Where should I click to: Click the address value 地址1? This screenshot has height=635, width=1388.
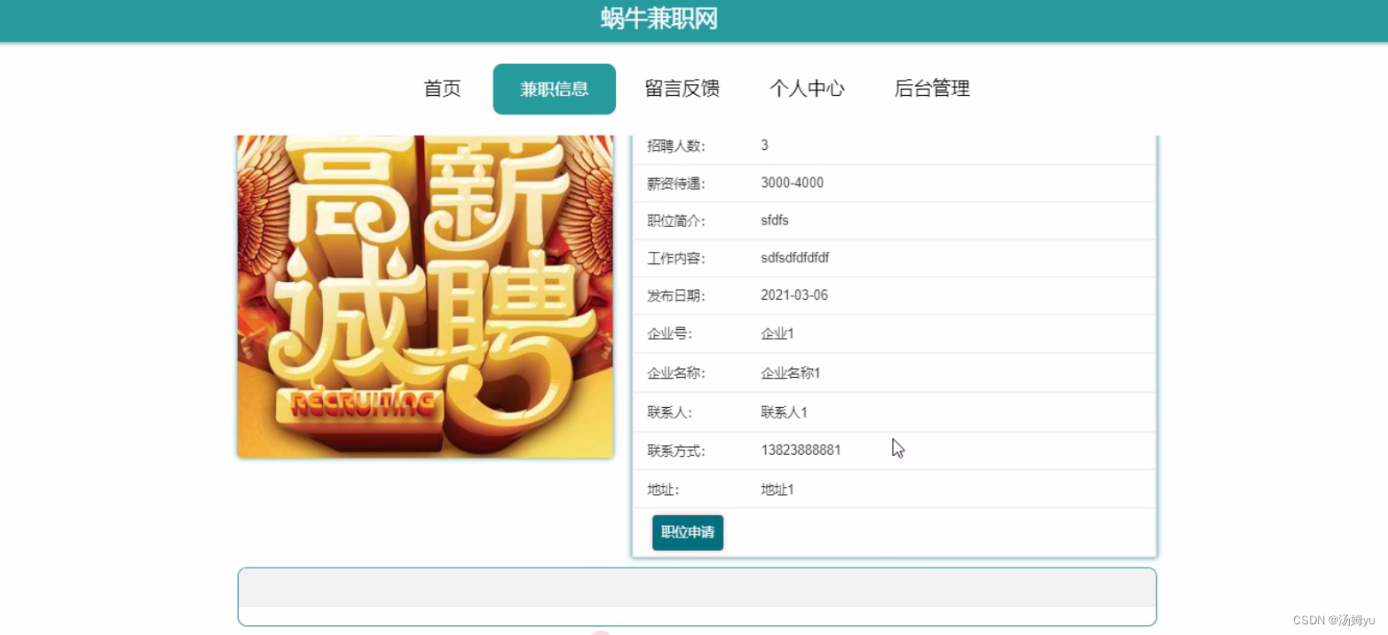(x=776, y=489)
